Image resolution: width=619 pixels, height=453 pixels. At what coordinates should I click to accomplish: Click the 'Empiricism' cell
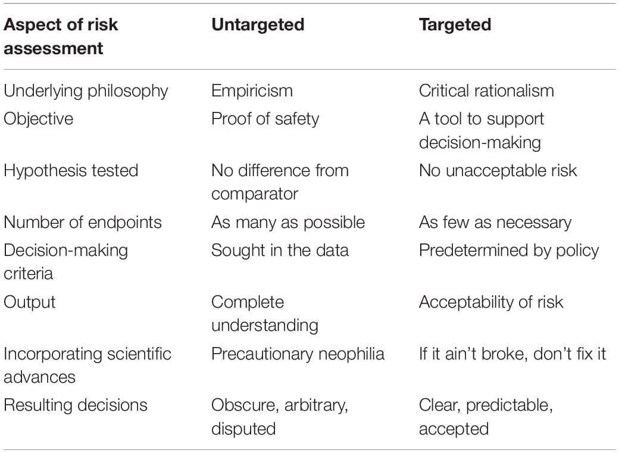(252, 90)
